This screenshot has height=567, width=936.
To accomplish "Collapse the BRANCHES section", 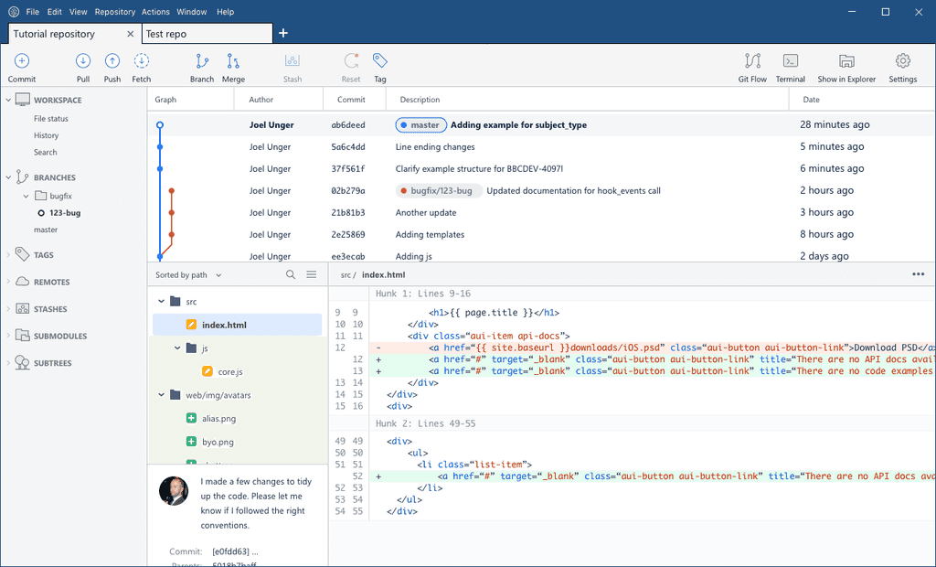I will coord(7,177).
